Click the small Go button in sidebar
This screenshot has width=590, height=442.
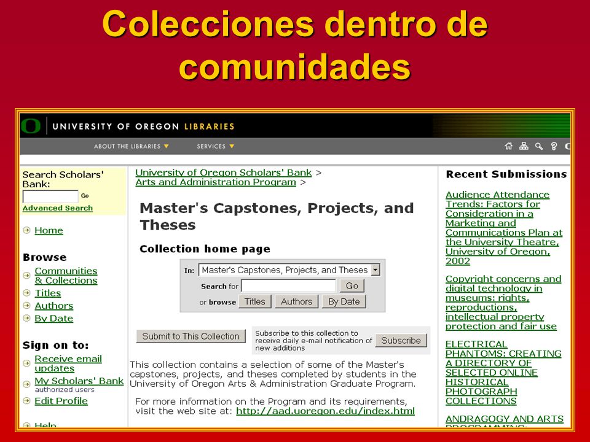[85, 196]
